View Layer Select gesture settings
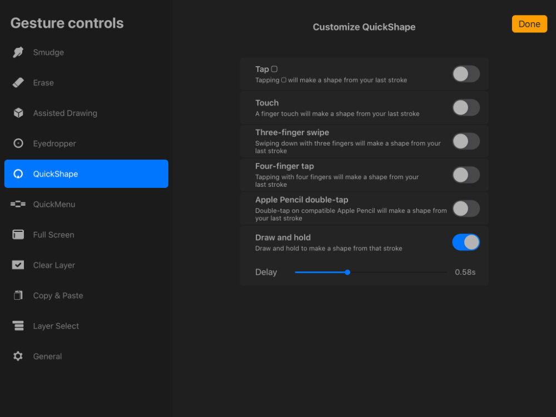Screen dimensions: 556x417 coord(86,325)
